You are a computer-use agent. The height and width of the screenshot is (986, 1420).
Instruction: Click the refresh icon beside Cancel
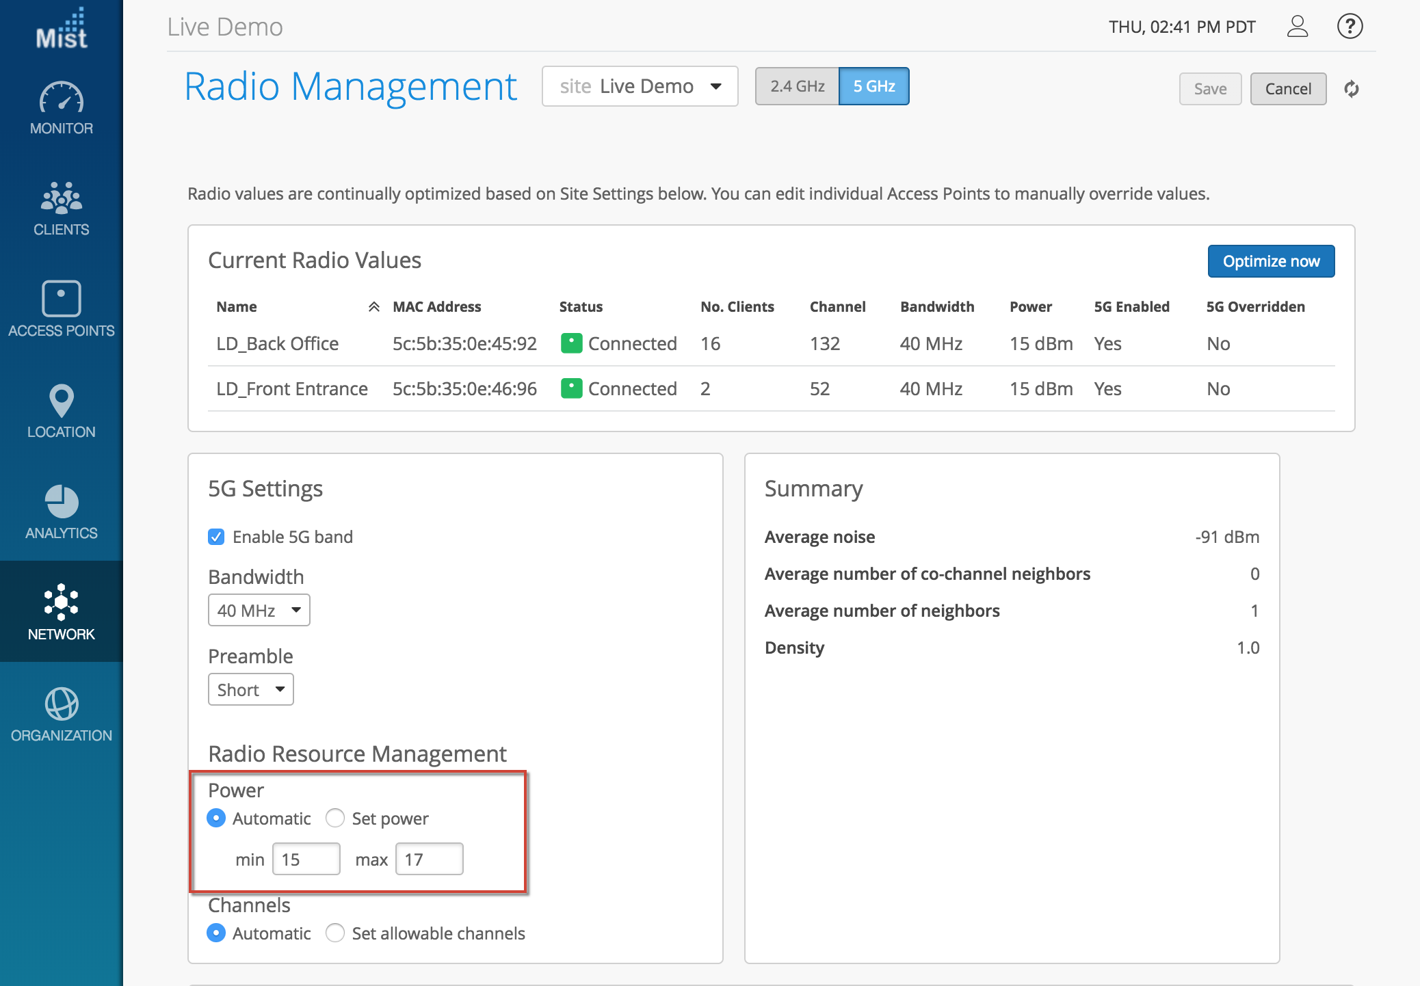pos(1351,89)
